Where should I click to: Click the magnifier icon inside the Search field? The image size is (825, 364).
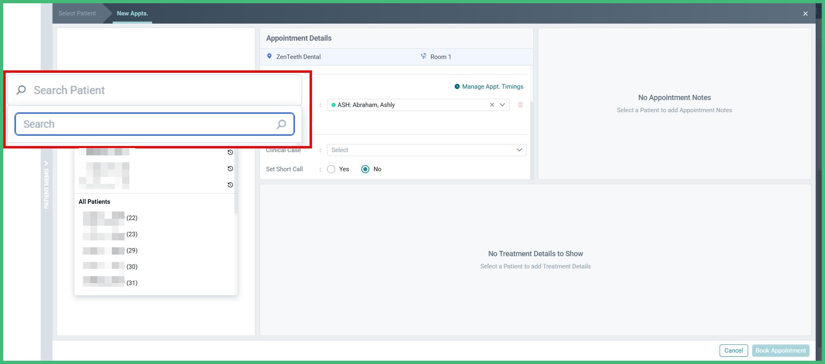281,124
